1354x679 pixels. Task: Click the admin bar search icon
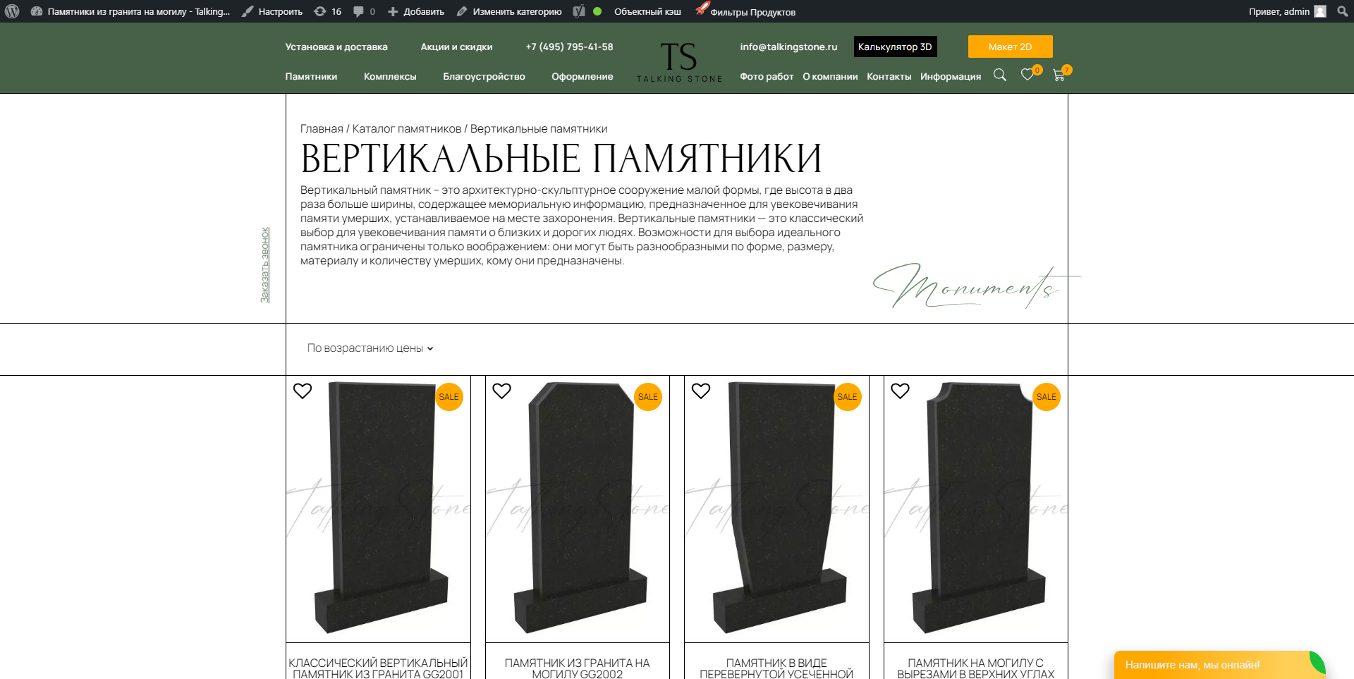1342,11
